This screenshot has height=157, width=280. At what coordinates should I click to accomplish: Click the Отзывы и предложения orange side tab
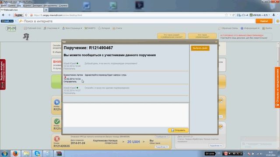[x=277, y=87]
